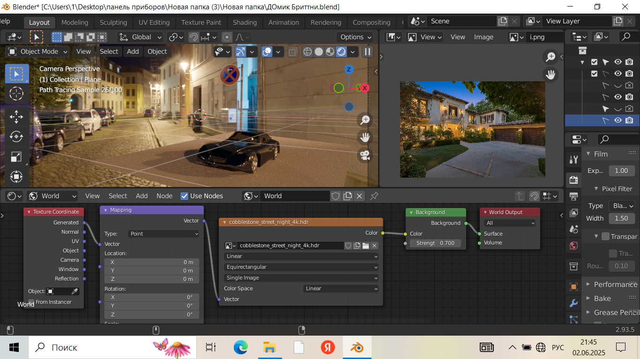
Task: Toggle camera view icon in viewport
Action: [365, 155]
